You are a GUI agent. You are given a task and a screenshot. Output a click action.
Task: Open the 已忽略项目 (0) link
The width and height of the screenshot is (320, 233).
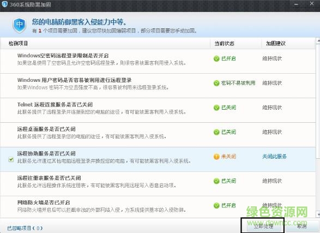(25, 228)
